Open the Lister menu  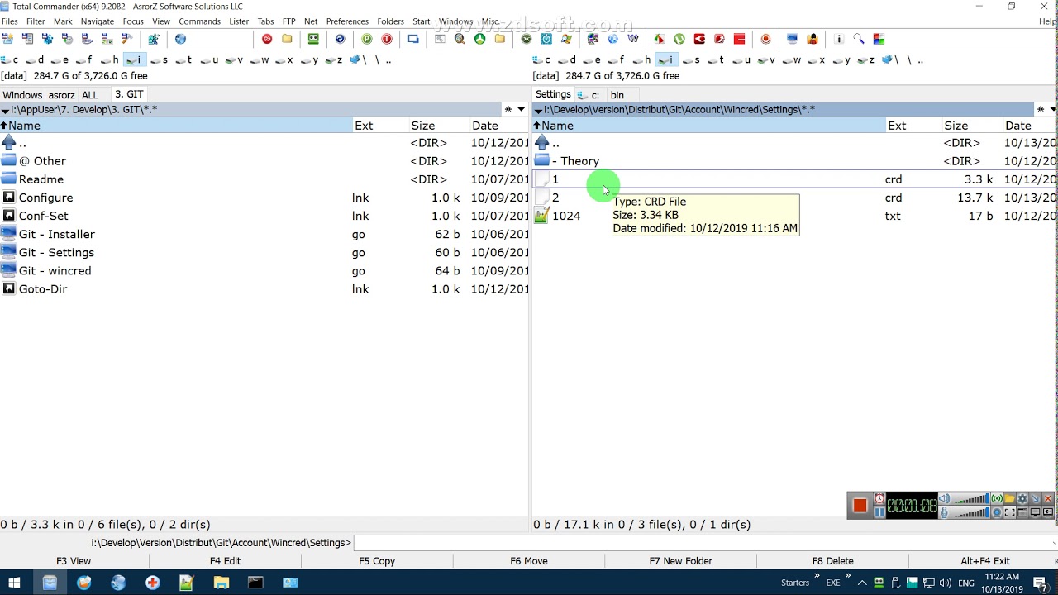[239, 21]
